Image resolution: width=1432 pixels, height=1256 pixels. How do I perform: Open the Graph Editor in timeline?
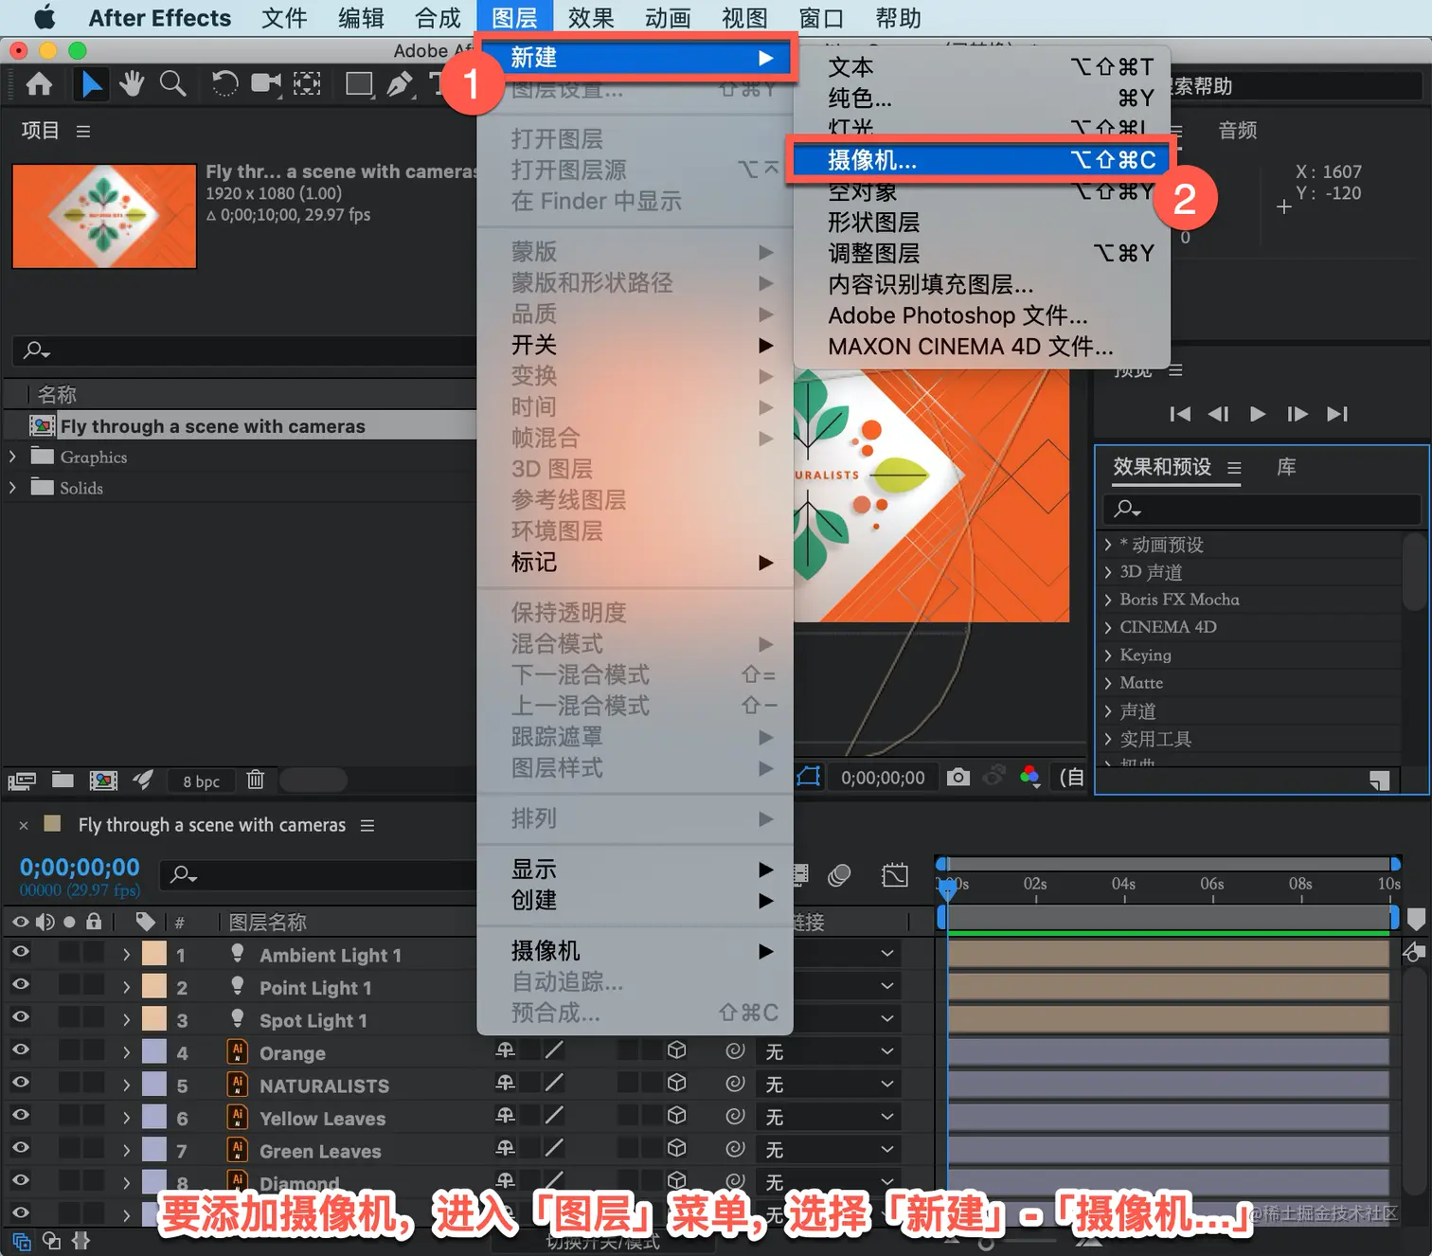click(x=895, y=875)
